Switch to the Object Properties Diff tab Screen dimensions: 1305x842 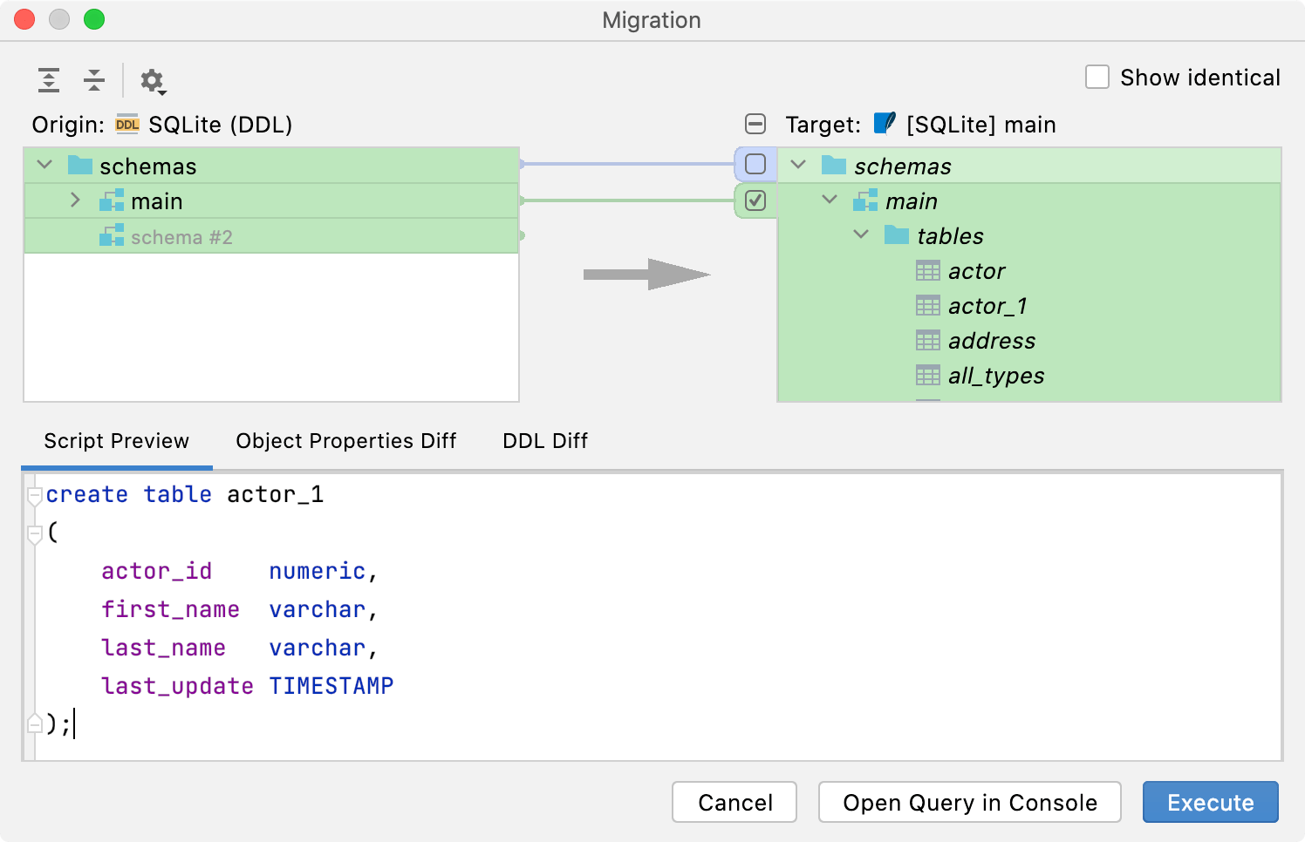[x=345, y=441]
